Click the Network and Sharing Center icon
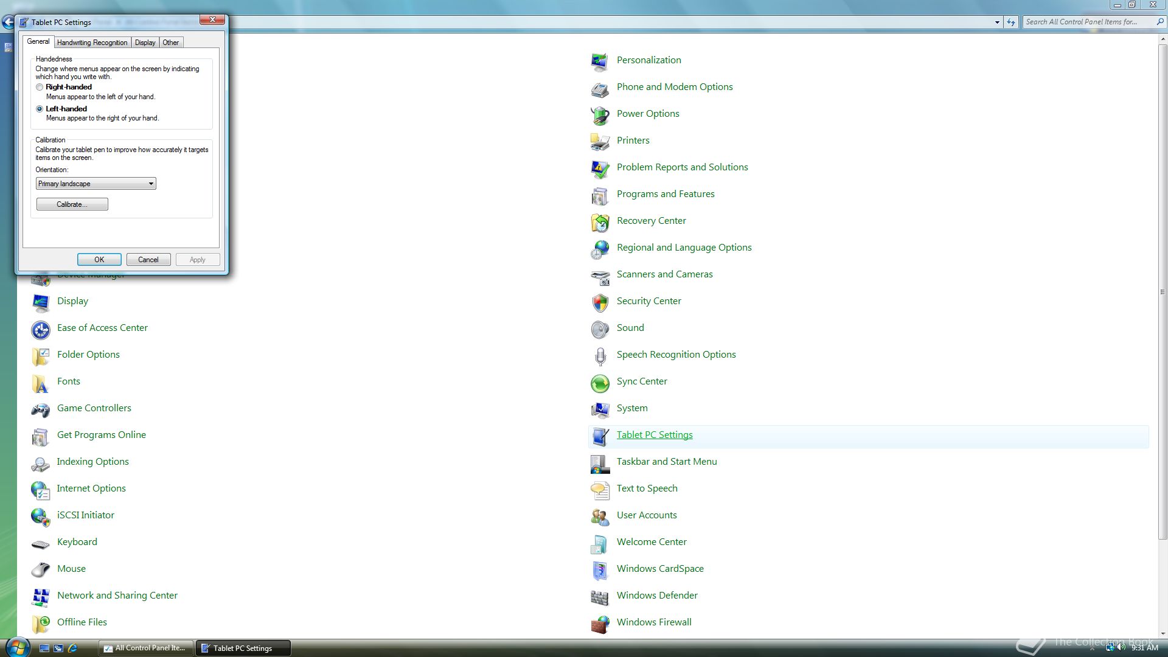The height and width of the screenshot is (657, 1168). [x=40, y=596]
